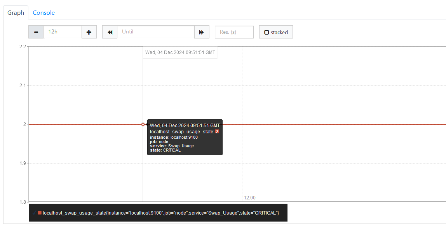This screenshot has height=227, width=446.
Task: Rewind the end time with the double-left arrow
Action: tap(110, 32)
